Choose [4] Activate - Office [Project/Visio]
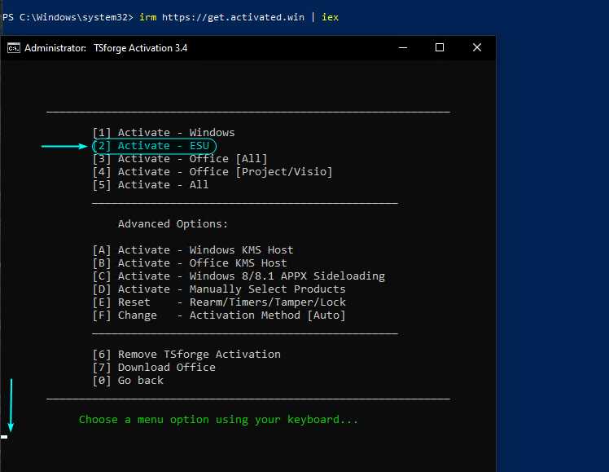Image resolution: width=609 pixels, height=472 pixels. pos(212,172)
